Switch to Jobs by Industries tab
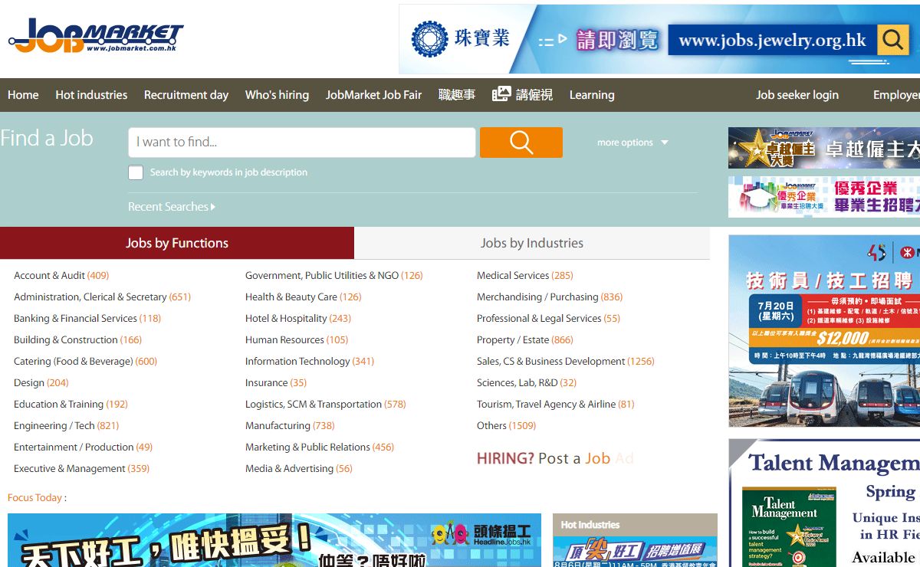The height and width of the screenshot is (567, 920). (x=532, y=243)
